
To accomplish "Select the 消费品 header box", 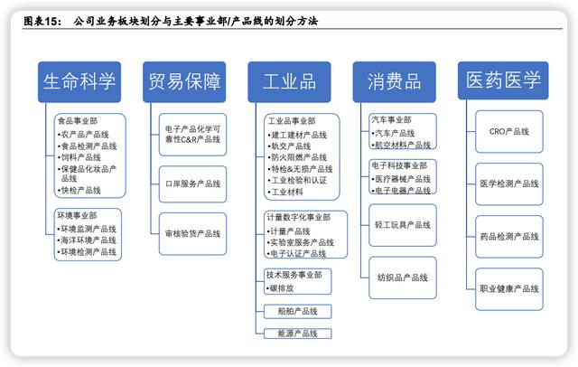I will 394,81.
